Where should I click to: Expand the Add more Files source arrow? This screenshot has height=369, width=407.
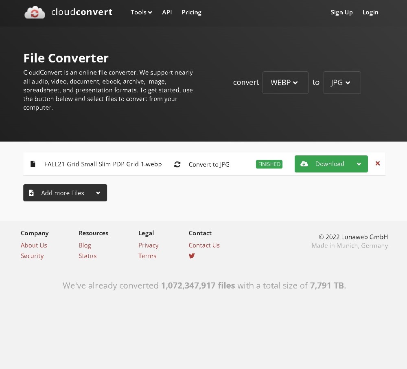tap(98, 193)
